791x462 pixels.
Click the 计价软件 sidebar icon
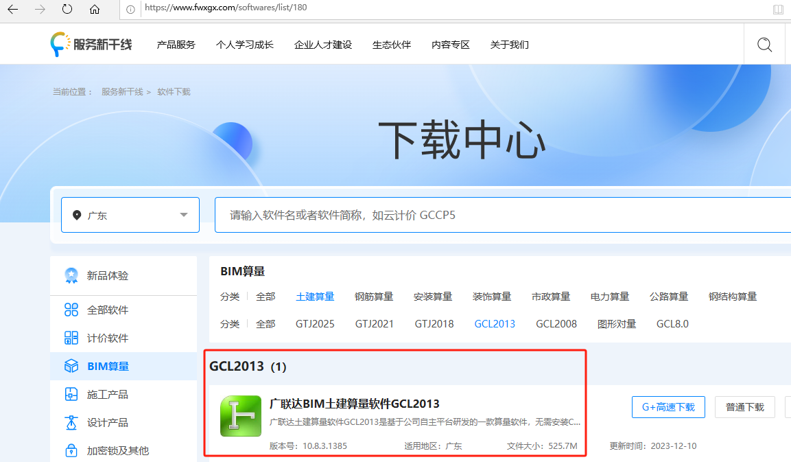pyautogui.click(x=71, y=338)
